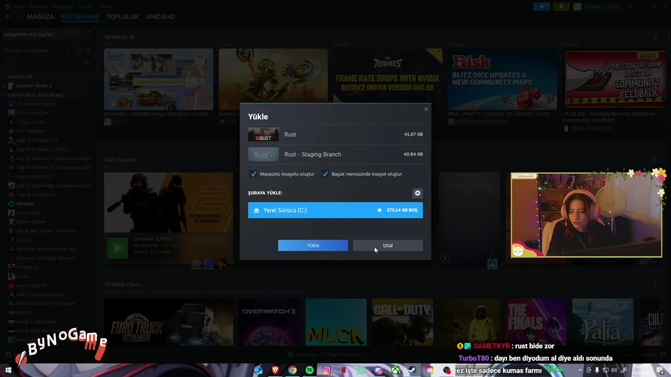
Task: Click the 40,84 GB size value
Action: (413, 154)
